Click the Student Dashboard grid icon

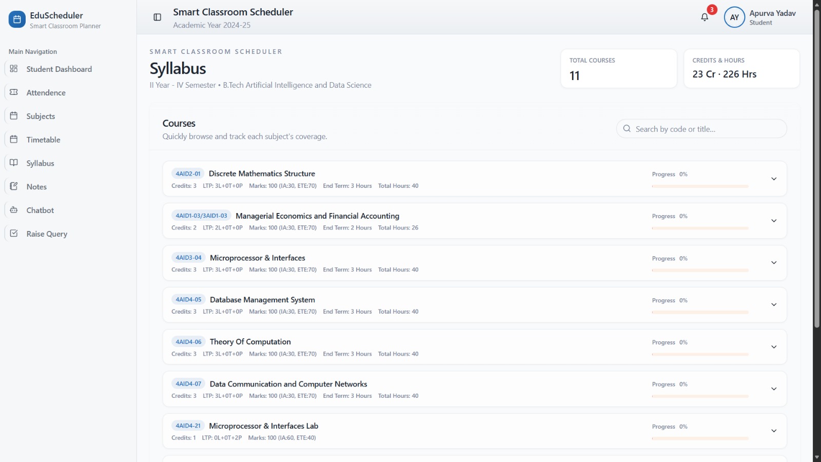(x=14, y=69)
